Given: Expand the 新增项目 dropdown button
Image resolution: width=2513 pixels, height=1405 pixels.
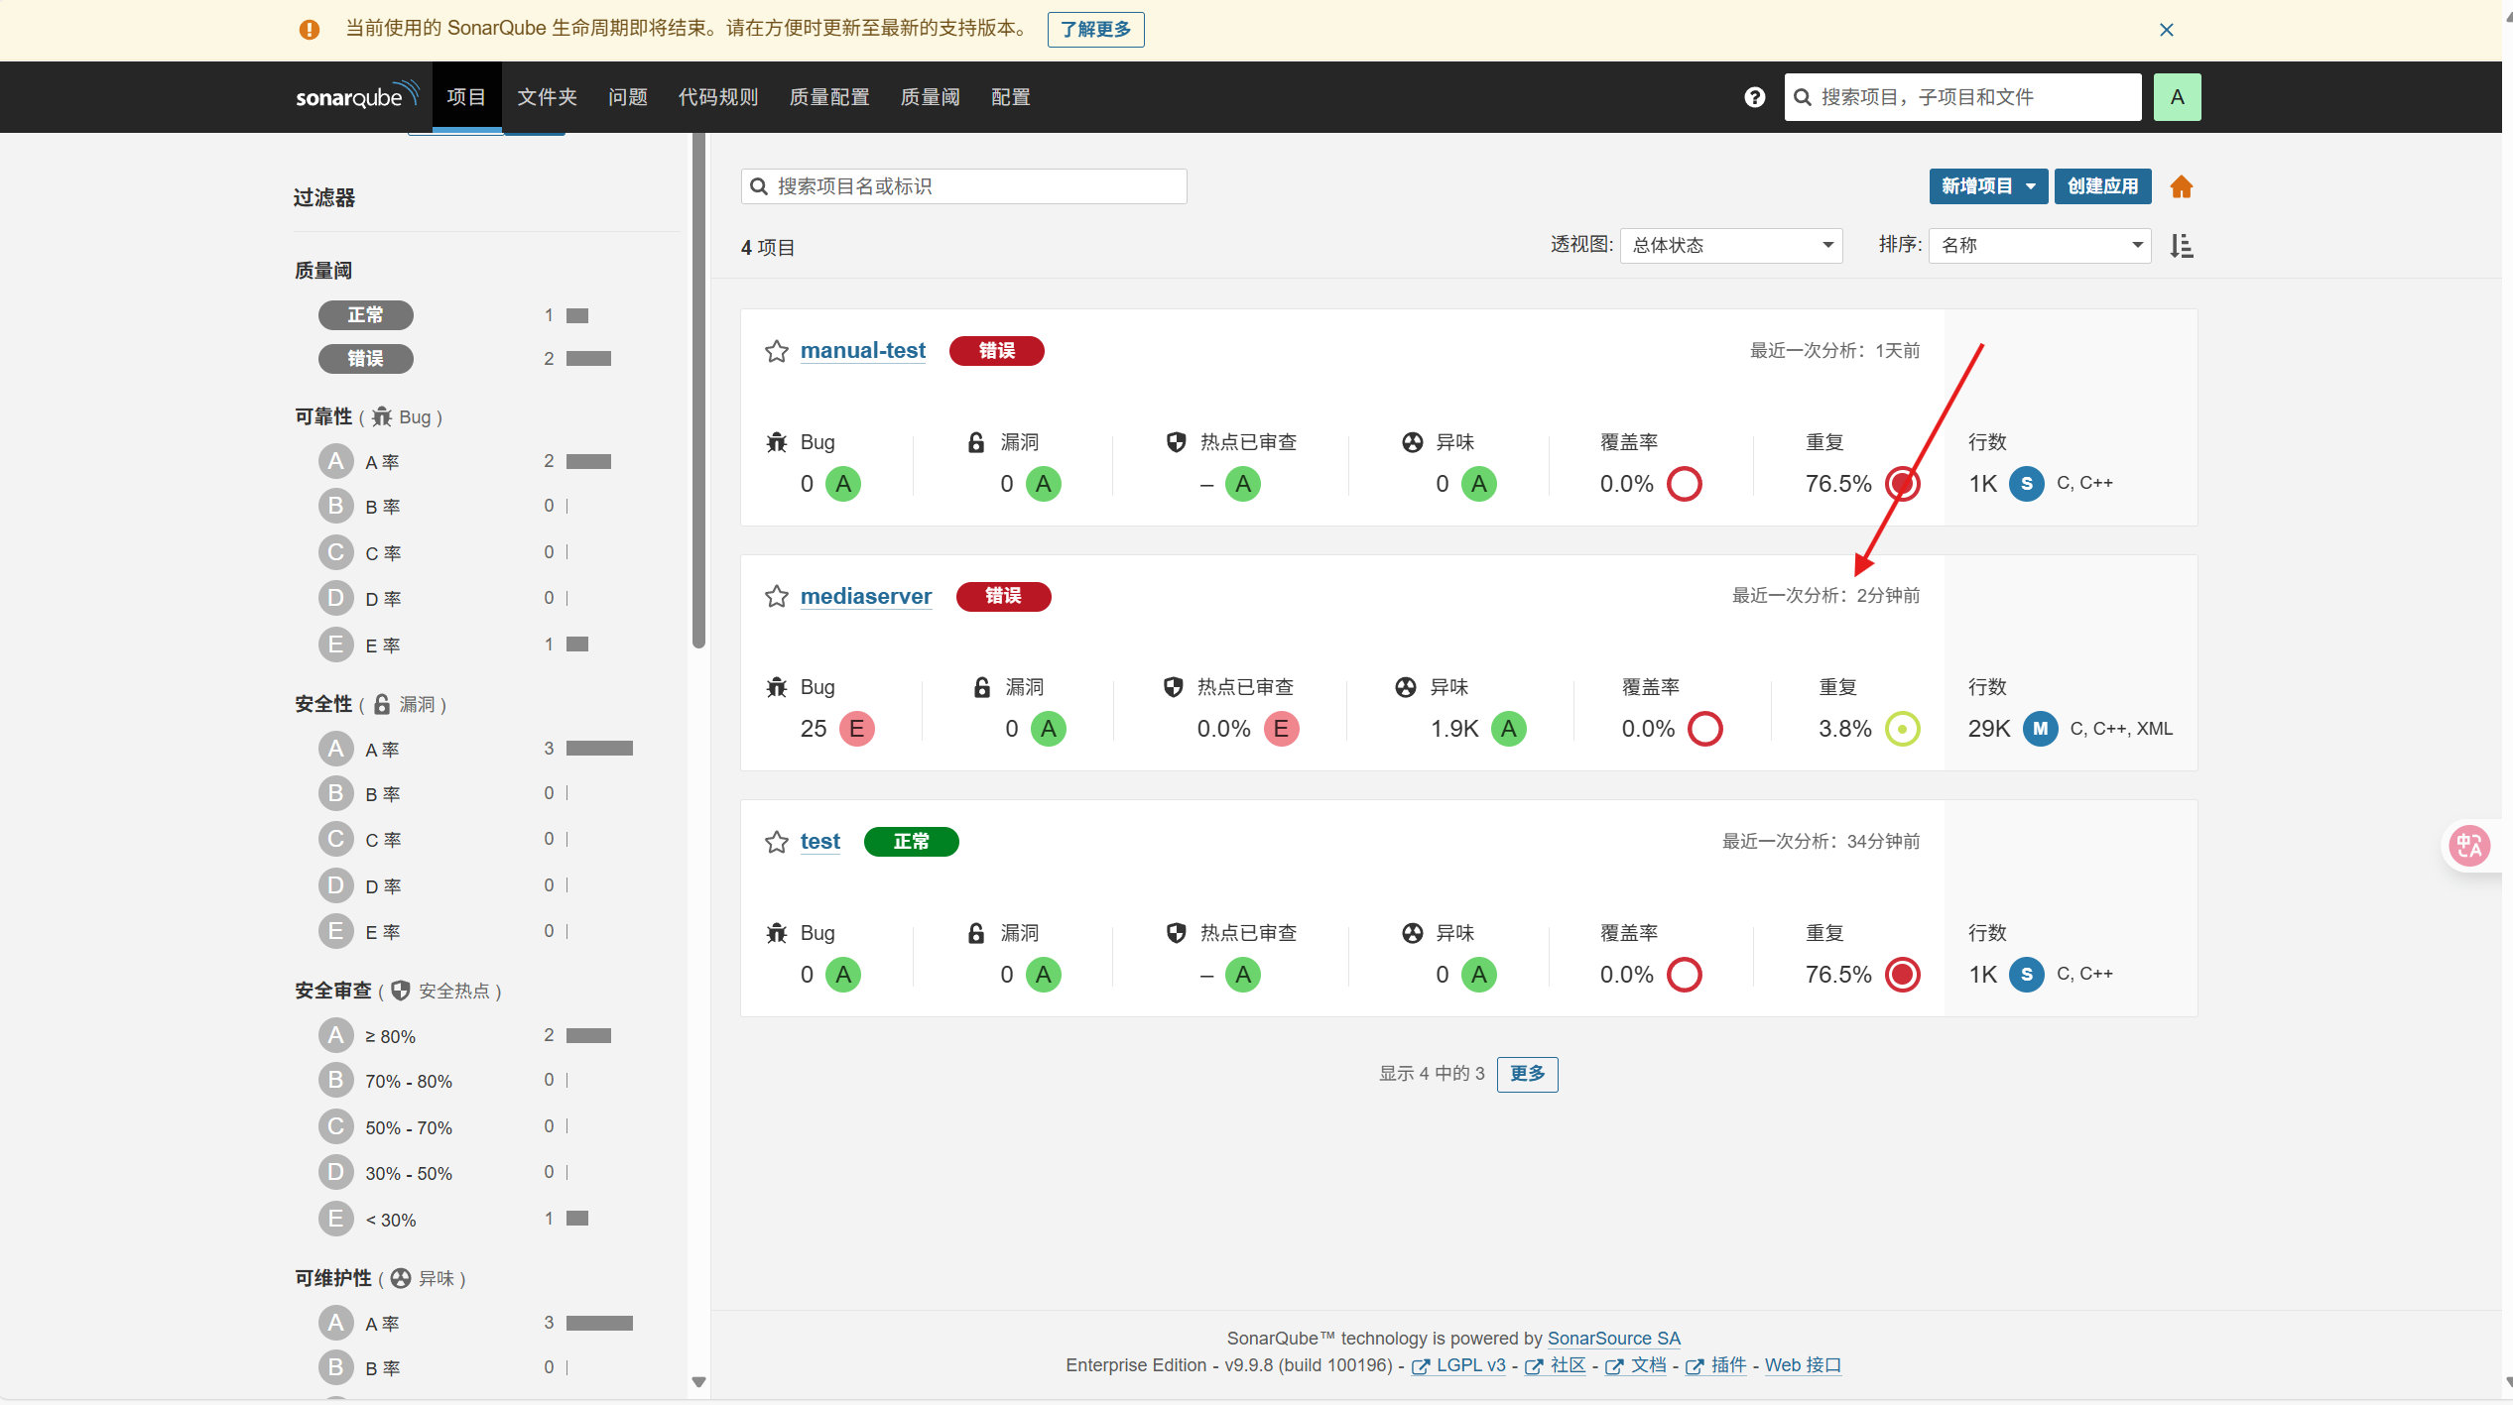Looking at the screenshot, I should [x=1987, y=186].
